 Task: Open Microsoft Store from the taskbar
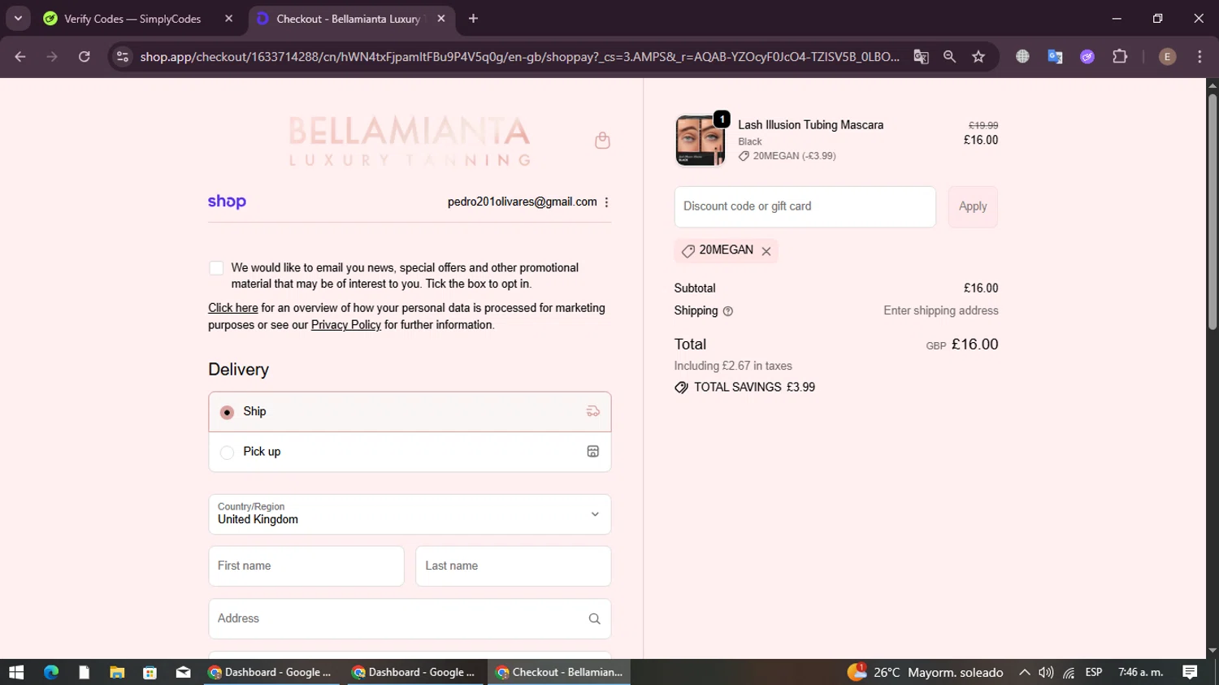pyautogui.click(x=150, y=672)
